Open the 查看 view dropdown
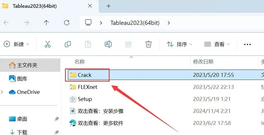 [217, 44]
